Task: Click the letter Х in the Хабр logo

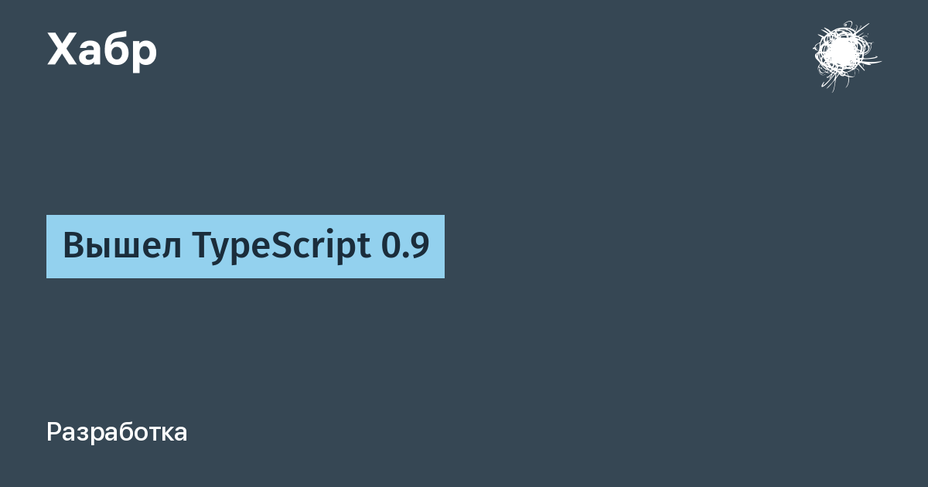Action: (x=63, y=49)
